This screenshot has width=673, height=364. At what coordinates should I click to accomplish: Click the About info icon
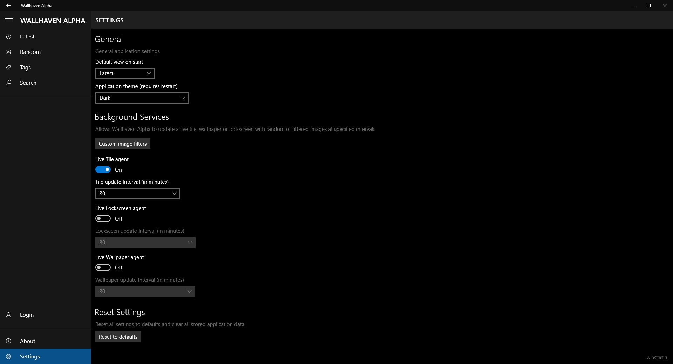(x=9, y=341)
